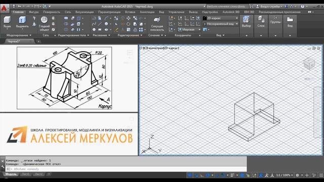Click the Help question mark icon
Image resolution: width=324 pixels, height=182 pixels.
pos(302,7)
